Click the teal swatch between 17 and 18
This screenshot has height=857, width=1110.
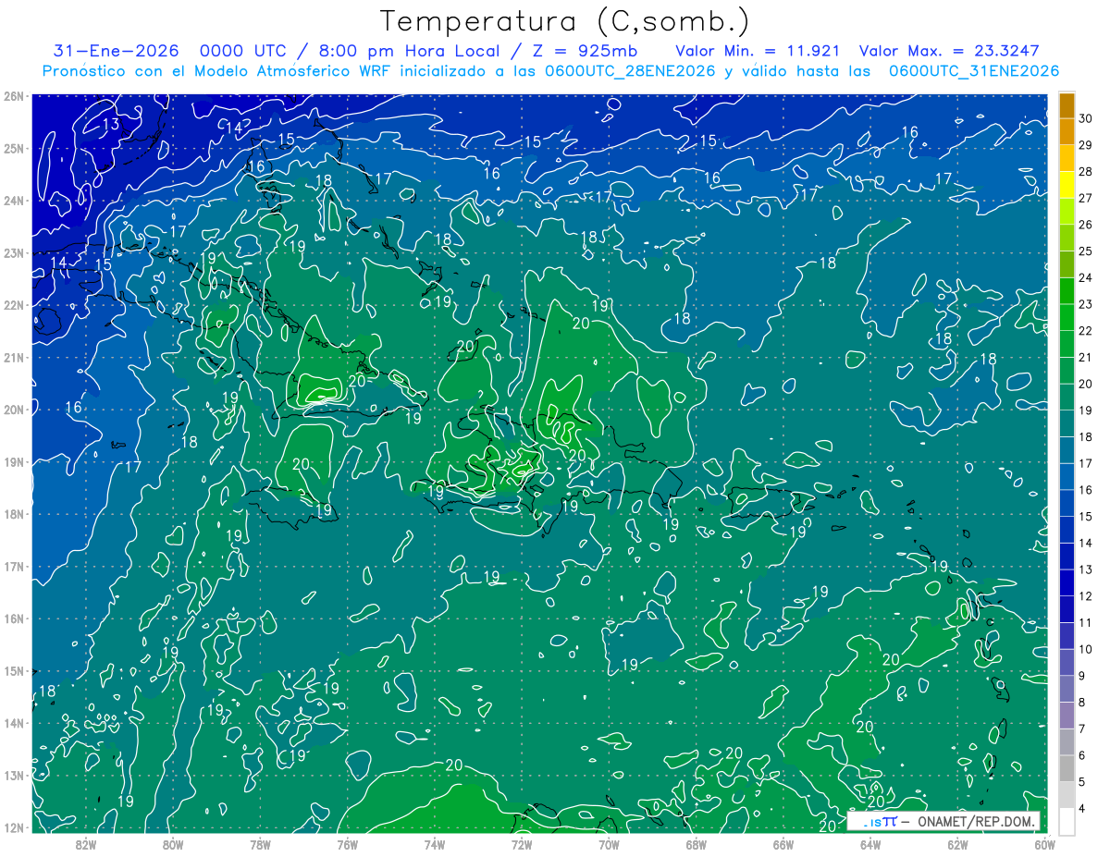tap(1067, 450)
